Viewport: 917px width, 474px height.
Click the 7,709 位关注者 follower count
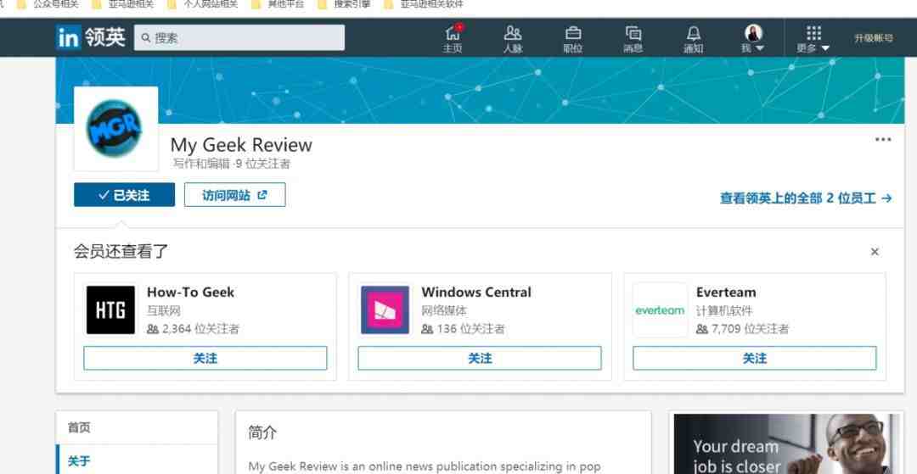pos(743,329)
